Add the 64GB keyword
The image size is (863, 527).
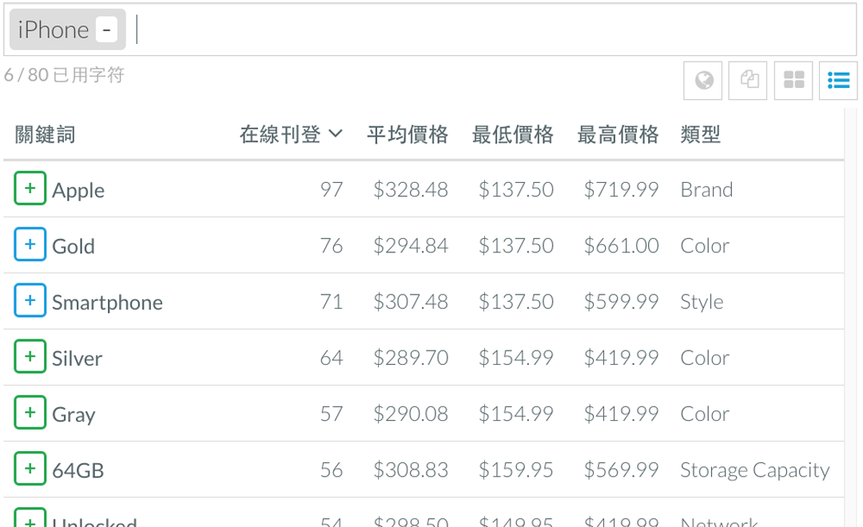click(30, 469)
